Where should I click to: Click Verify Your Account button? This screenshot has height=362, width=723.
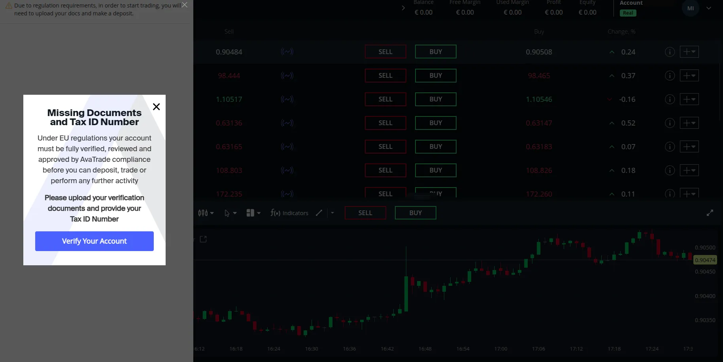[x=94, y=241]
